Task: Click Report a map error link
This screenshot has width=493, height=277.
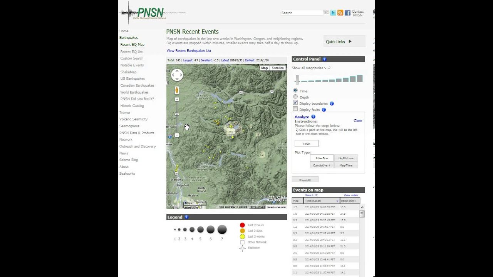Action: [x=276, y=207]
